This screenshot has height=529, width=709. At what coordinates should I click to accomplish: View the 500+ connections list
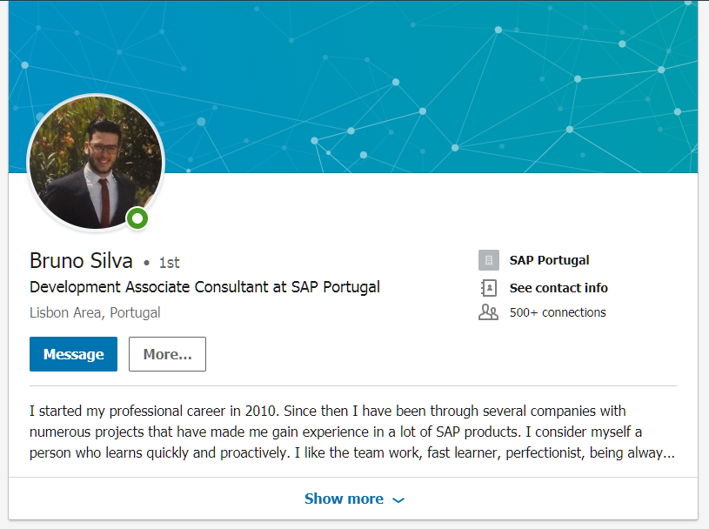tap(558, 312)
